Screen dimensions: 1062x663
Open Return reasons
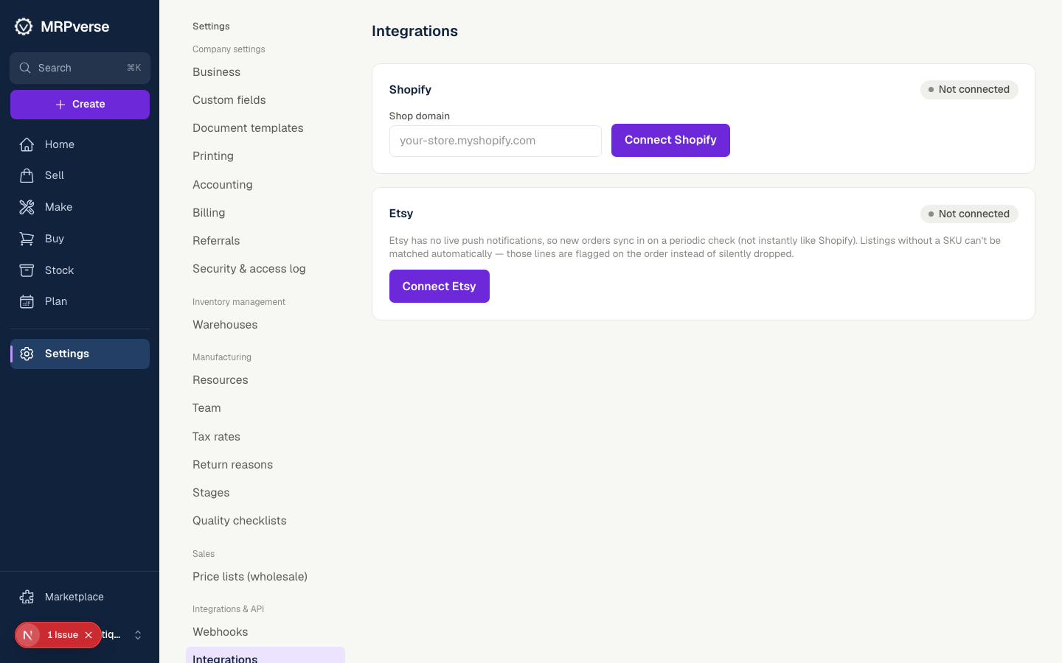point(232,465)
